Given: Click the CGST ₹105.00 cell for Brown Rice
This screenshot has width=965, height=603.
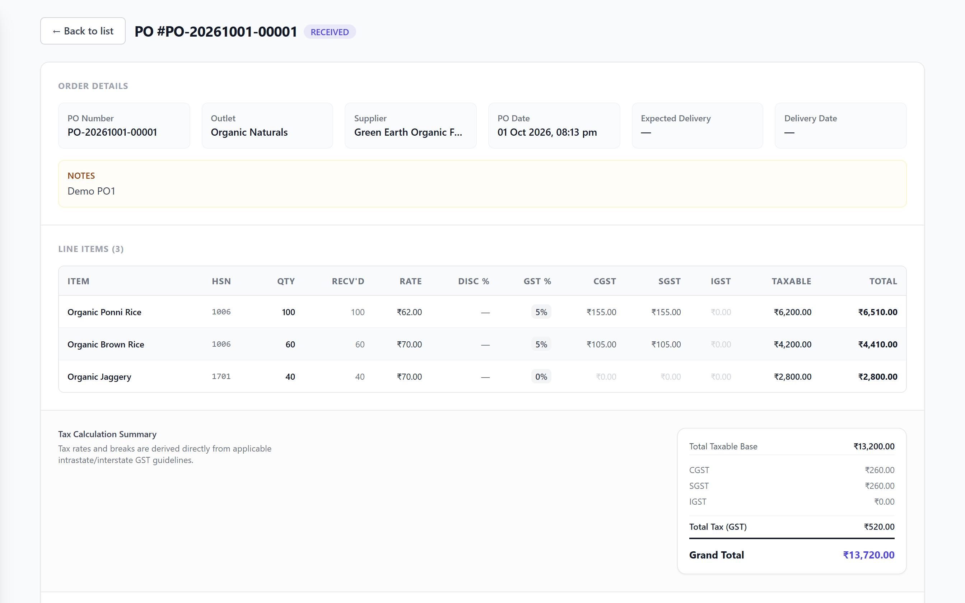Looking at the screenshot, I should (601, 344).
